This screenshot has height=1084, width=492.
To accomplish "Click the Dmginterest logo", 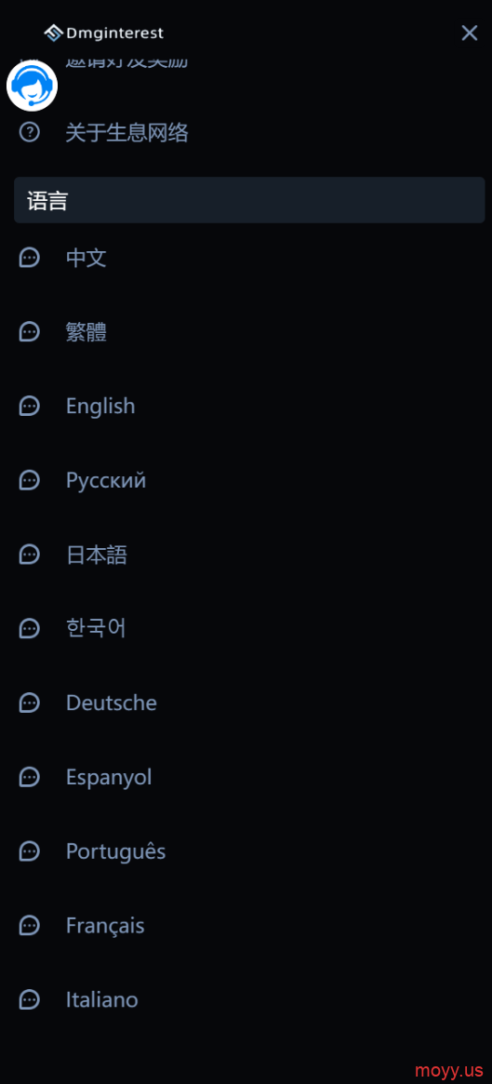I will (103, 33).
